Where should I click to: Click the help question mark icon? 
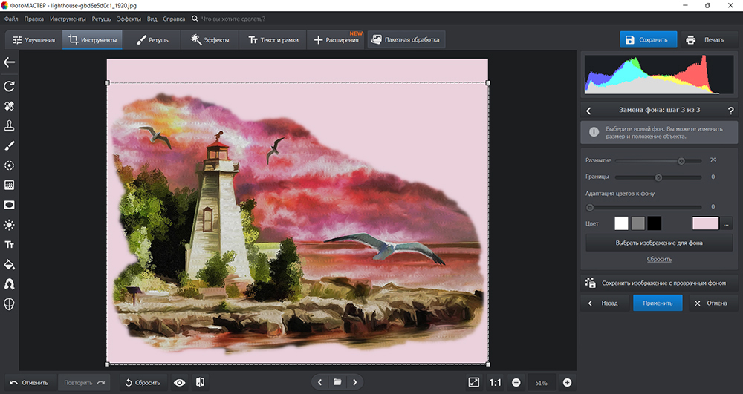(730, 111)
